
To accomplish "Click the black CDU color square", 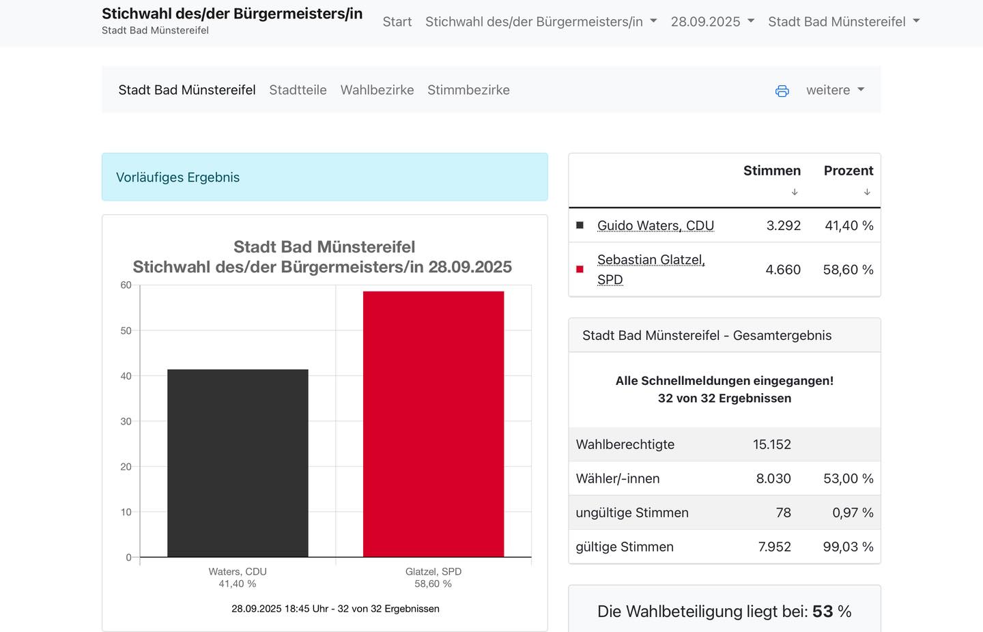I will tap(580, 225).
